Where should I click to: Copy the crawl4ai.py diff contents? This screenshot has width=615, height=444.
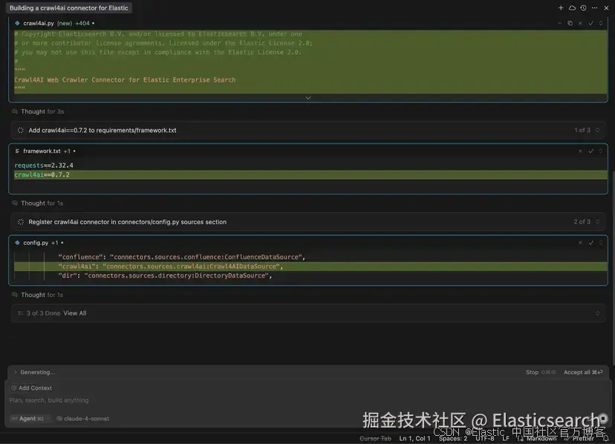(x=570, y=23)
